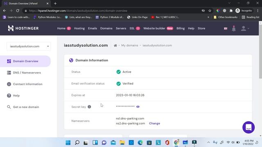Open Office app from taskbar

click(x=167, y=143)
